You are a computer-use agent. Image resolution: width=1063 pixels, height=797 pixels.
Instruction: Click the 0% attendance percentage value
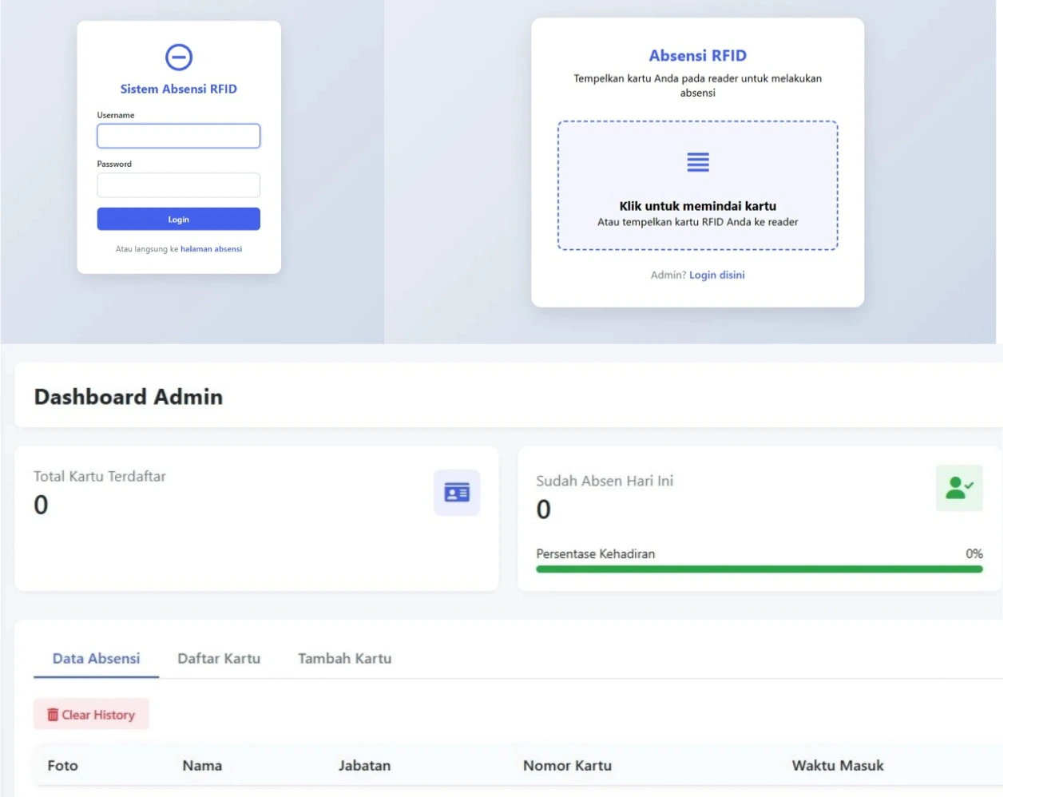pyautogui.click(x=974, y=553)
